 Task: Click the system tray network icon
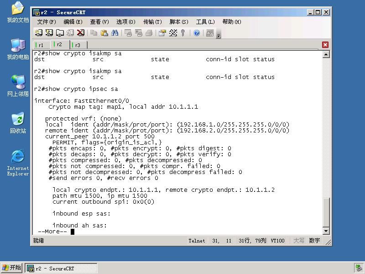(359, 269)
